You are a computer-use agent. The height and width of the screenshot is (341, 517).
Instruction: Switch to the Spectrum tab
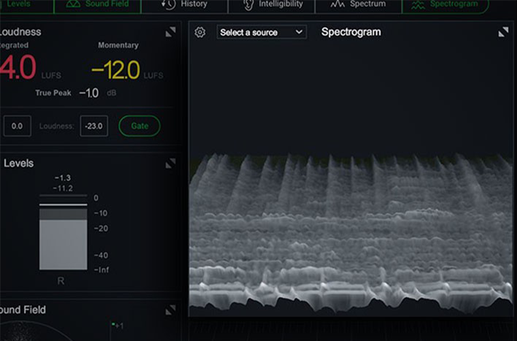(359, 5)
